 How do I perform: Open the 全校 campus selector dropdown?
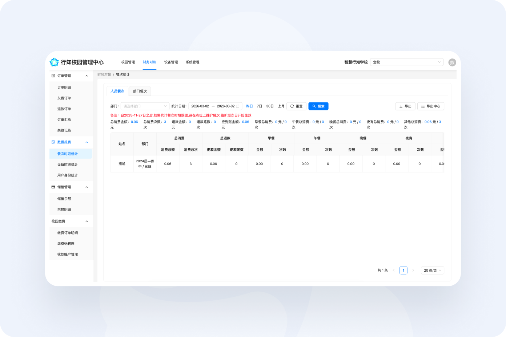coord(406,62)
